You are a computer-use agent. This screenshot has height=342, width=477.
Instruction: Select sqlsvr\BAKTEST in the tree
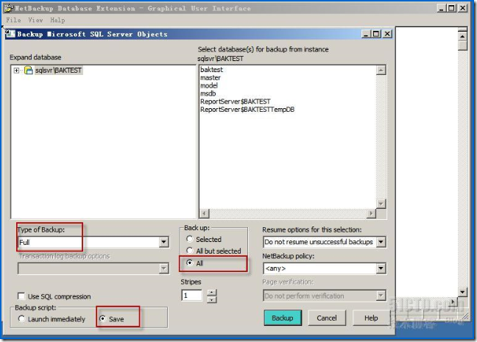[x=58, y=70]
